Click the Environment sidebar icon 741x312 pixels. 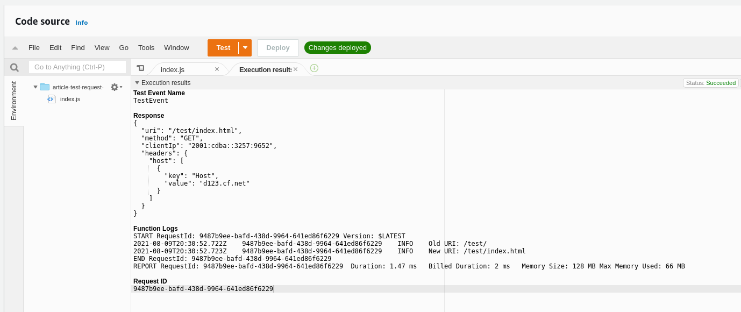(13, 100)
